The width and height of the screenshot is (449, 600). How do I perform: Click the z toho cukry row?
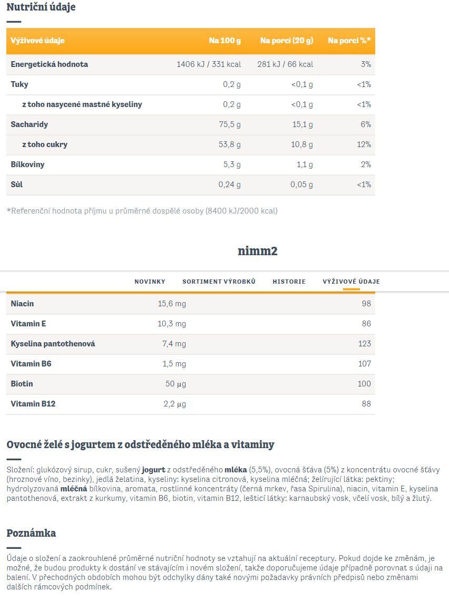click(x=190, y=144)
